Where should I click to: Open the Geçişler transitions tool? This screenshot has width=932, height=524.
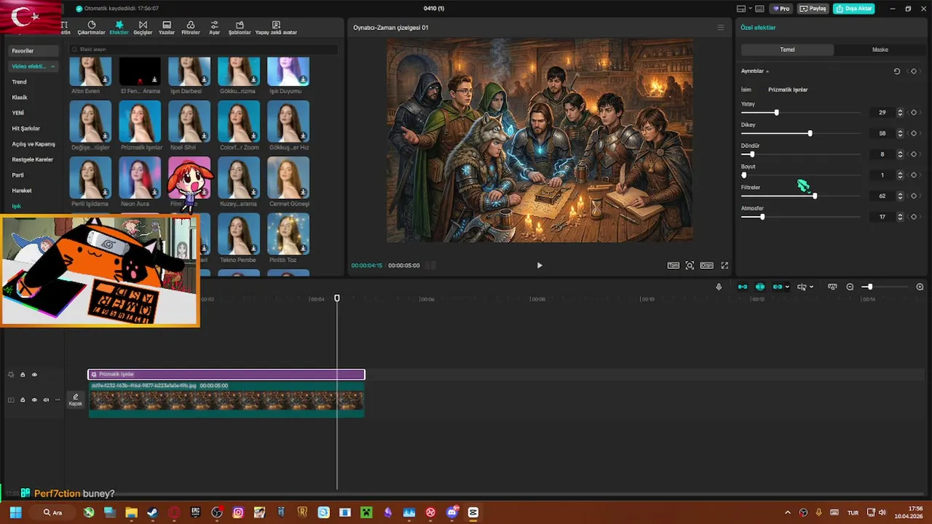click(x=143, y=28)
